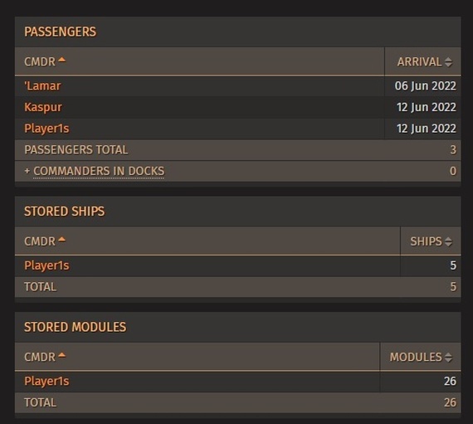Screen dimensions: 473x424
Task: Open Player1s link in Passengers table
Action: (x=46, y=129)
